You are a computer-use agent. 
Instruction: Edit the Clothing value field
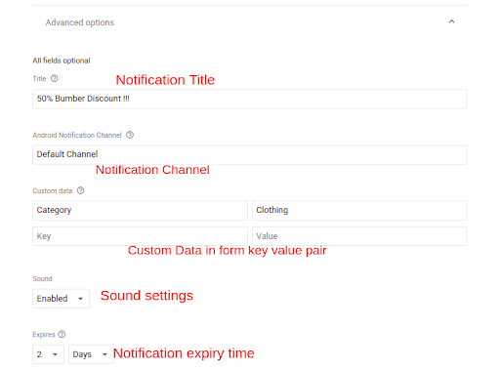[359, 210]
